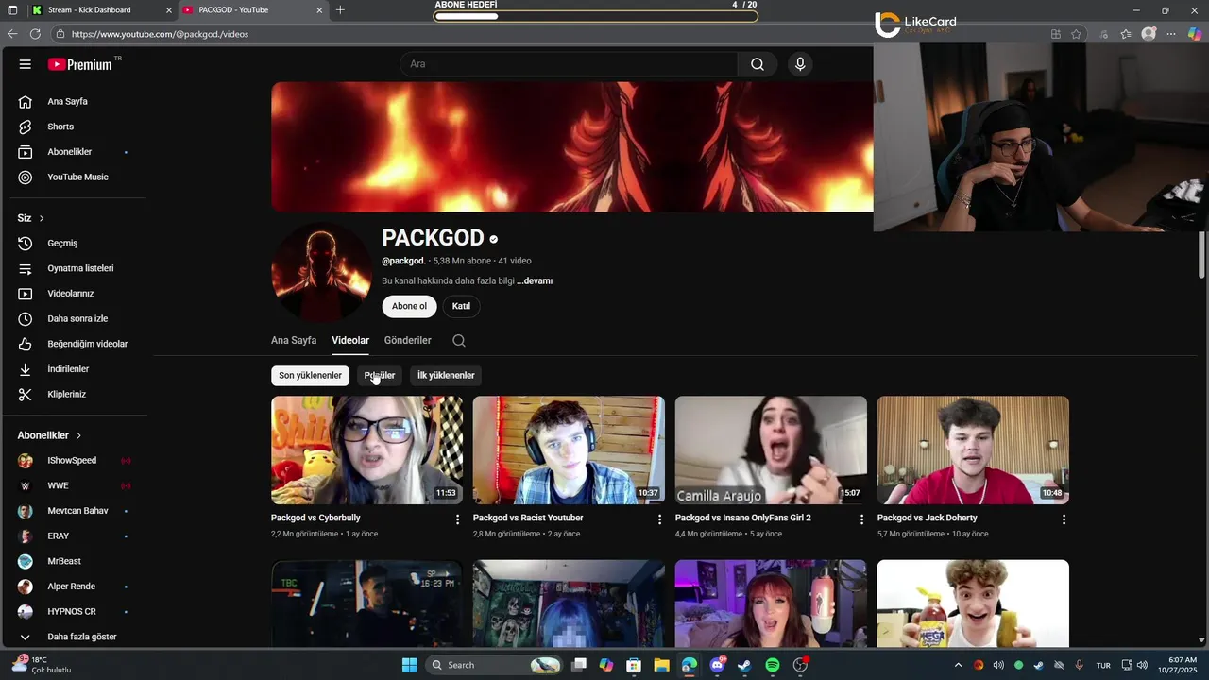1209x680 pixels.
Task: Open more options for Packgod vs Cyberbully
Action: click(458, 519)
